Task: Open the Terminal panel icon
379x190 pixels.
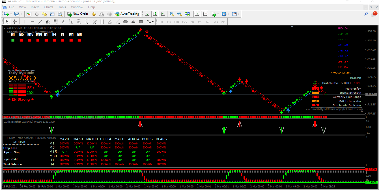Action: (52, 14)
